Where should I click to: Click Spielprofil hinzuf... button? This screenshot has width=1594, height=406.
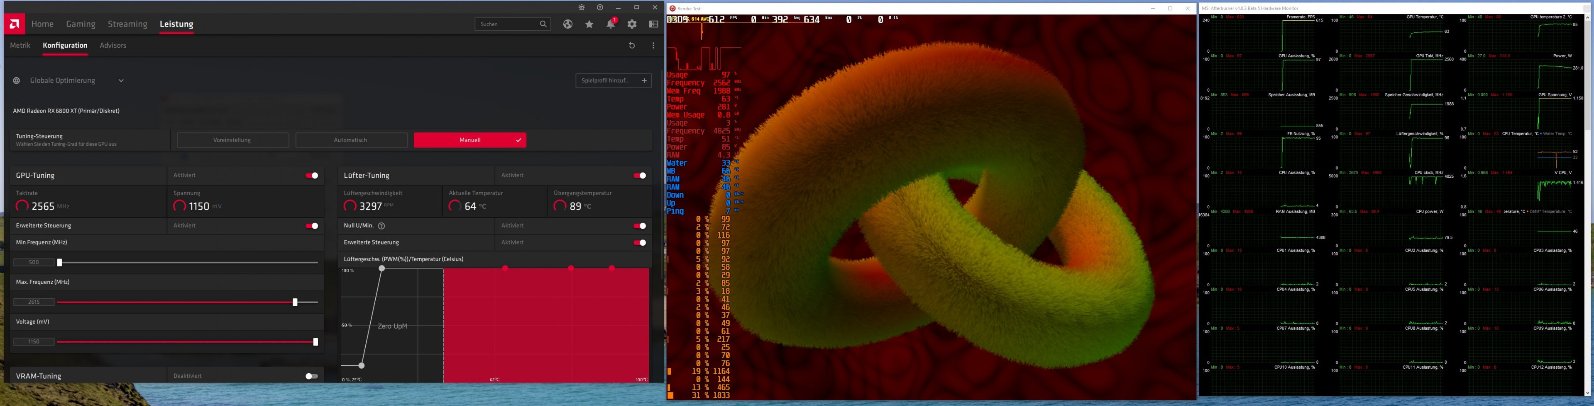coord(613,80)
